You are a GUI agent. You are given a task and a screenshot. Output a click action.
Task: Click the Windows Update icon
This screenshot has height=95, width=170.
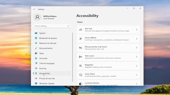(x=36, y=83)
